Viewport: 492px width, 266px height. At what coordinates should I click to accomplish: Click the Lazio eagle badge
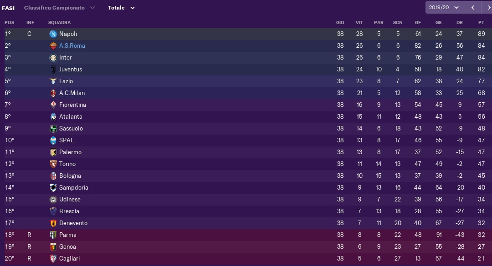(x=53, y=81)
